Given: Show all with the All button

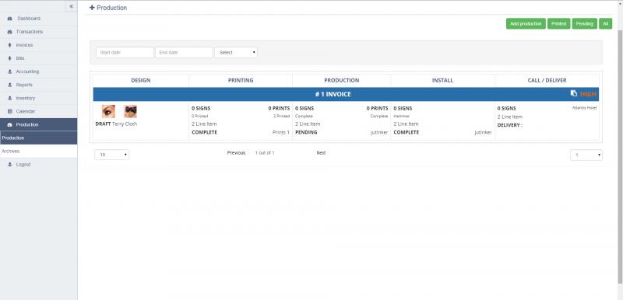Looking at the screenshot, I should click(x=606, y=24).
